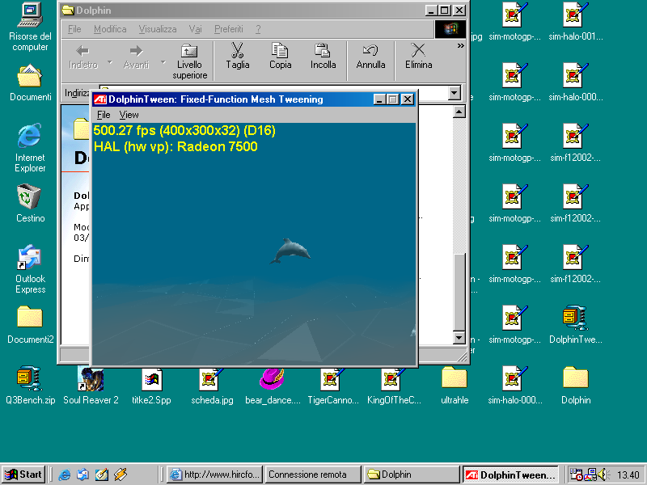
Task: Click the Copia toolbar button
Action: [x=280, y=56]
